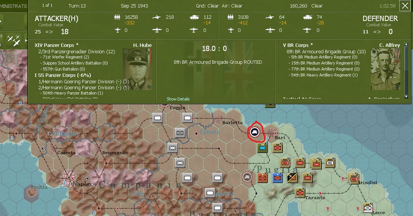The width and height of the screenshot is (413, 216).
Task: Click the attacker men strength icon
Action: 117,17
